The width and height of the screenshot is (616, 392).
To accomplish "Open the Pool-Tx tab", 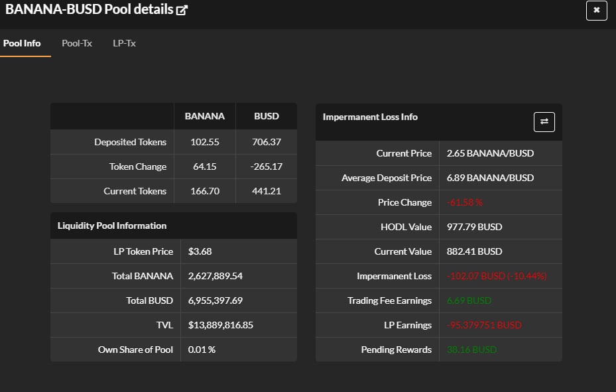I will pos(77,43).
